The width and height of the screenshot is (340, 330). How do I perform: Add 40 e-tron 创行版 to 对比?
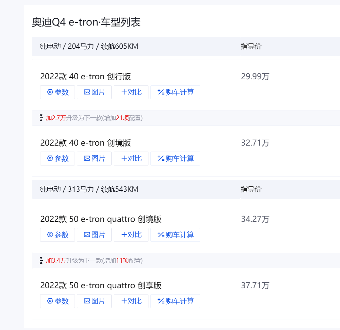pyautogui.click(x=131, y=92)
